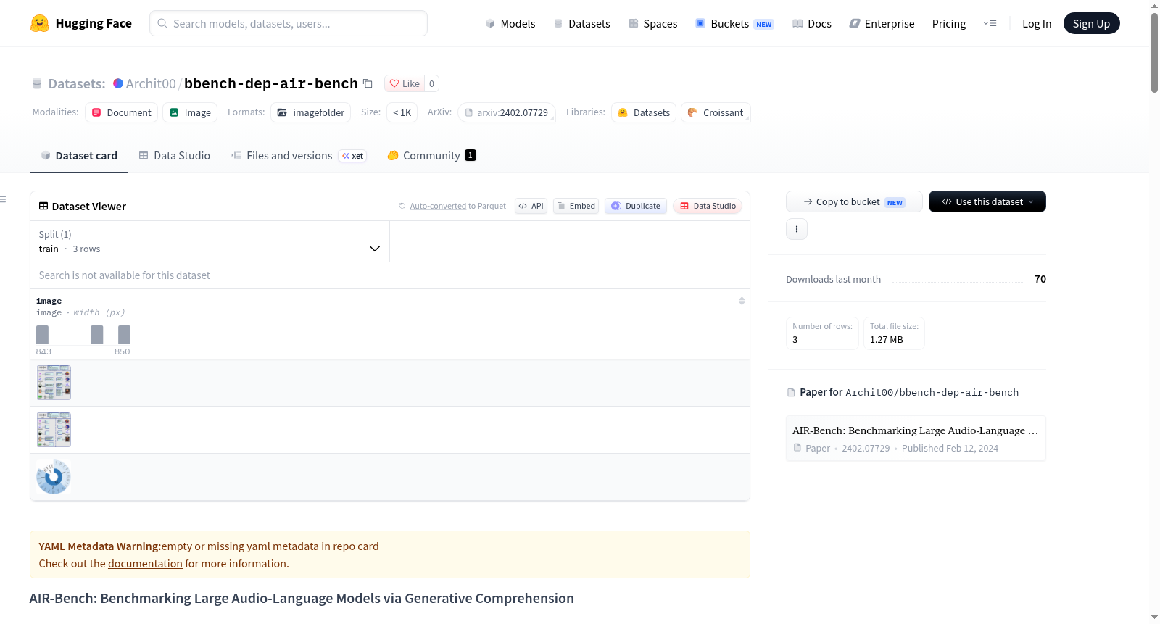The height and width of the screenshot is (624, 1160).
Task: Select the 843 width histogram bar
Action: click(43, 335)
